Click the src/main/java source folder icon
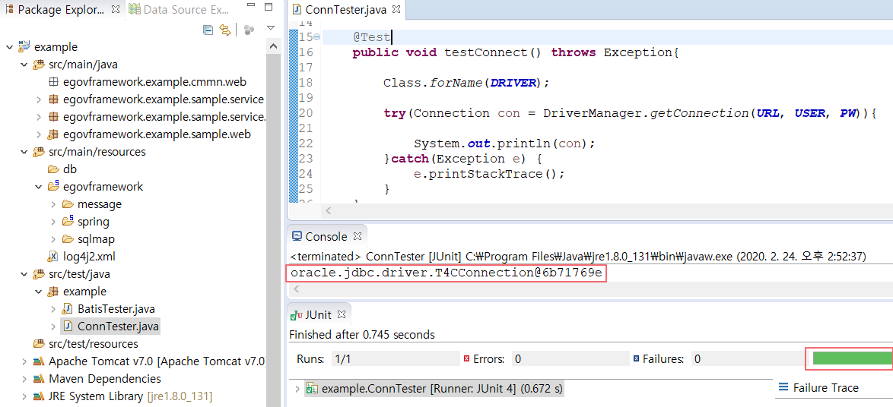This screenshot has height=407, width=893. click(x=39, y=65)
